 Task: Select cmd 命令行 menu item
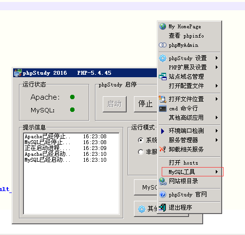point(189,108)
